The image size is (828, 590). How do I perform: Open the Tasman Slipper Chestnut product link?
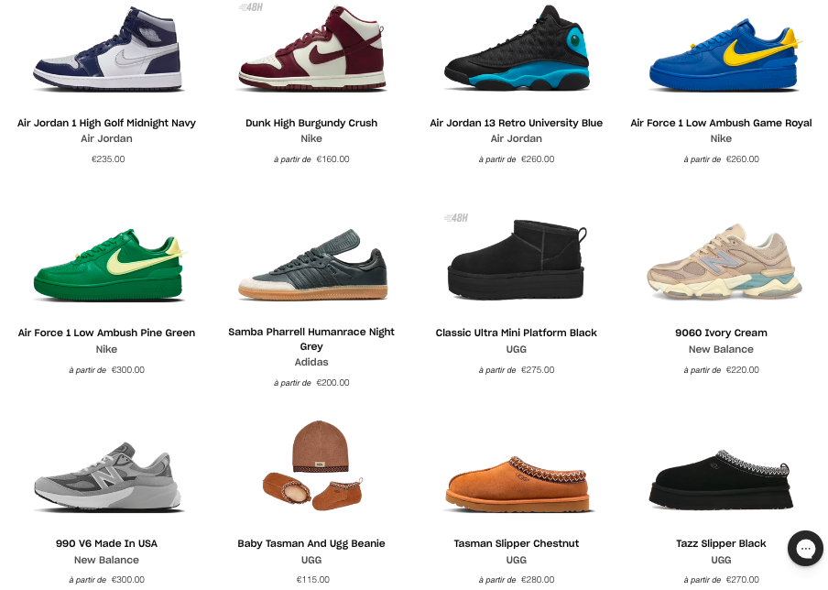pos(517,543)
